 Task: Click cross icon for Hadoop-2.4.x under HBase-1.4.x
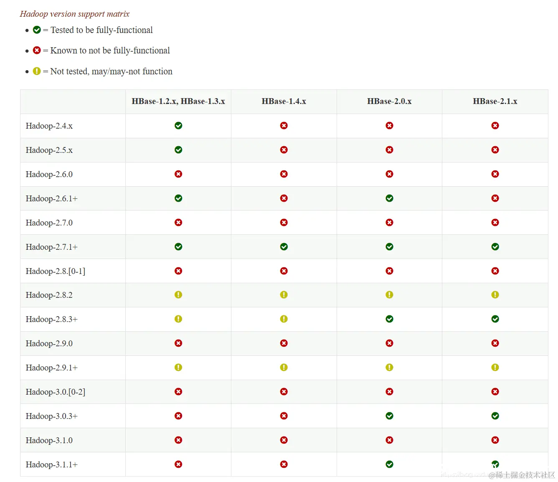(x=284, y=126)
